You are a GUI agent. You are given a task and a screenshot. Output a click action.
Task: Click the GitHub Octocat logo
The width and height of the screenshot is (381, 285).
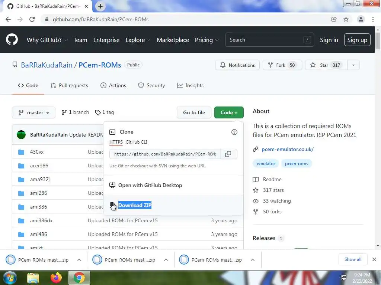(x=12, y=40)
